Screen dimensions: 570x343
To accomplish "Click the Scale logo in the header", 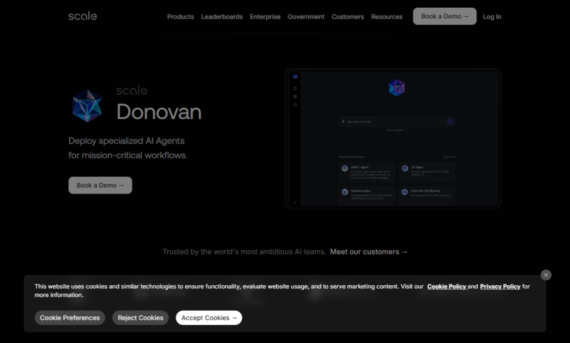I will click(x=83, y=16).
